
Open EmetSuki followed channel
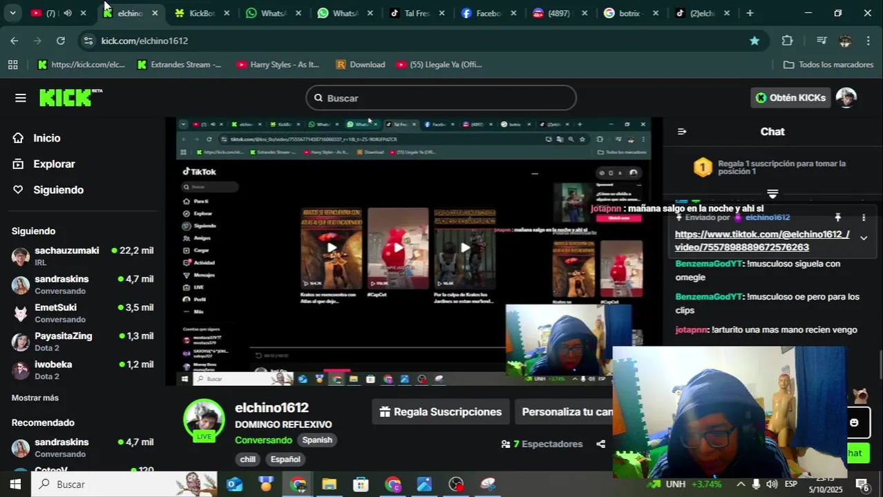pos(83,313)
